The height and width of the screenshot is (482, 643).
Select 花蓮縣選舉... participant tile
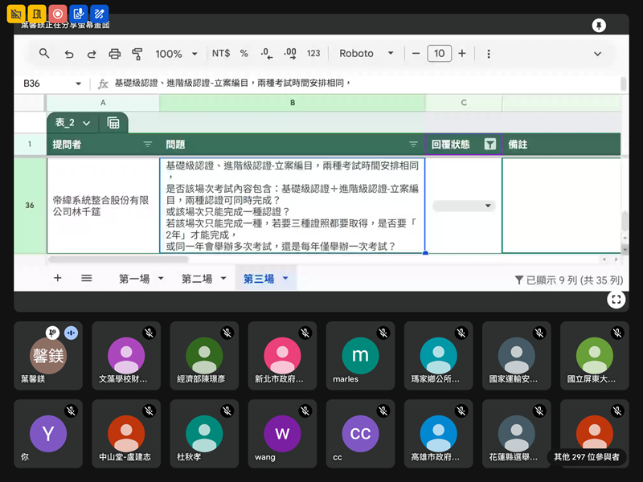pos(517,434)
